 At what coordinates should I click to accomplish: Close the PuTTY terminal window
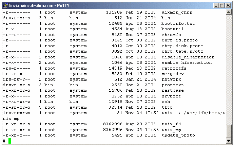pyautogui.click(x=228, y=6)
